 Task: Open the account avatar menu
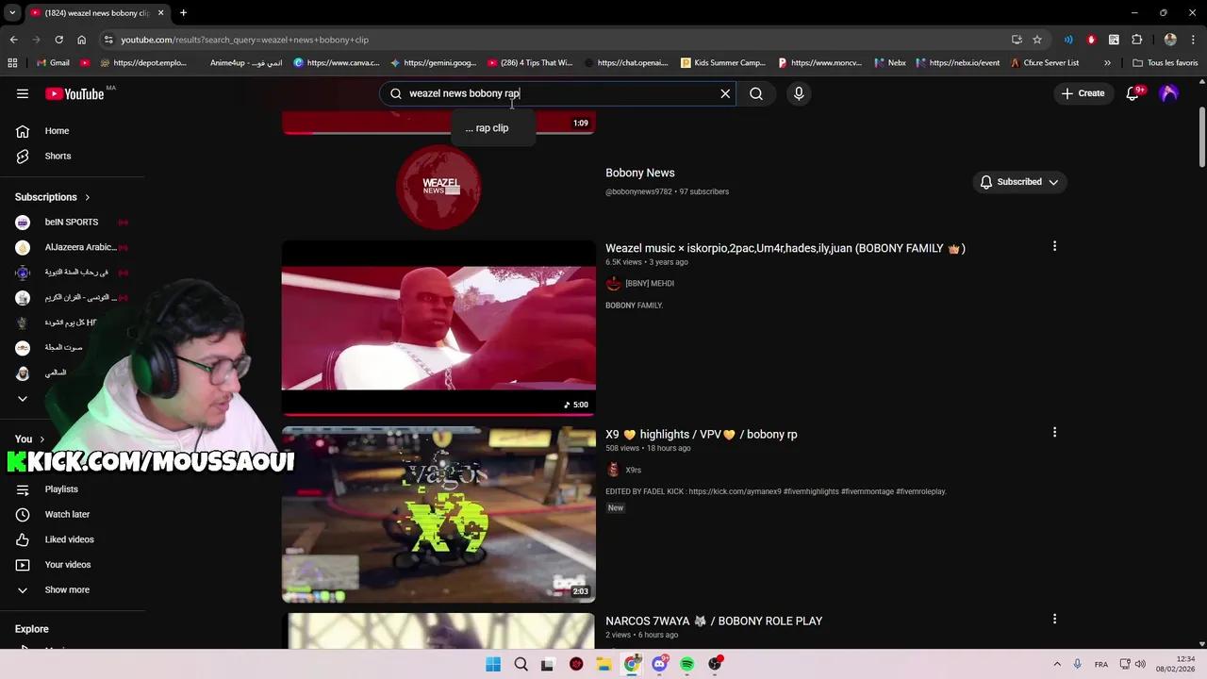point(1169,93)
